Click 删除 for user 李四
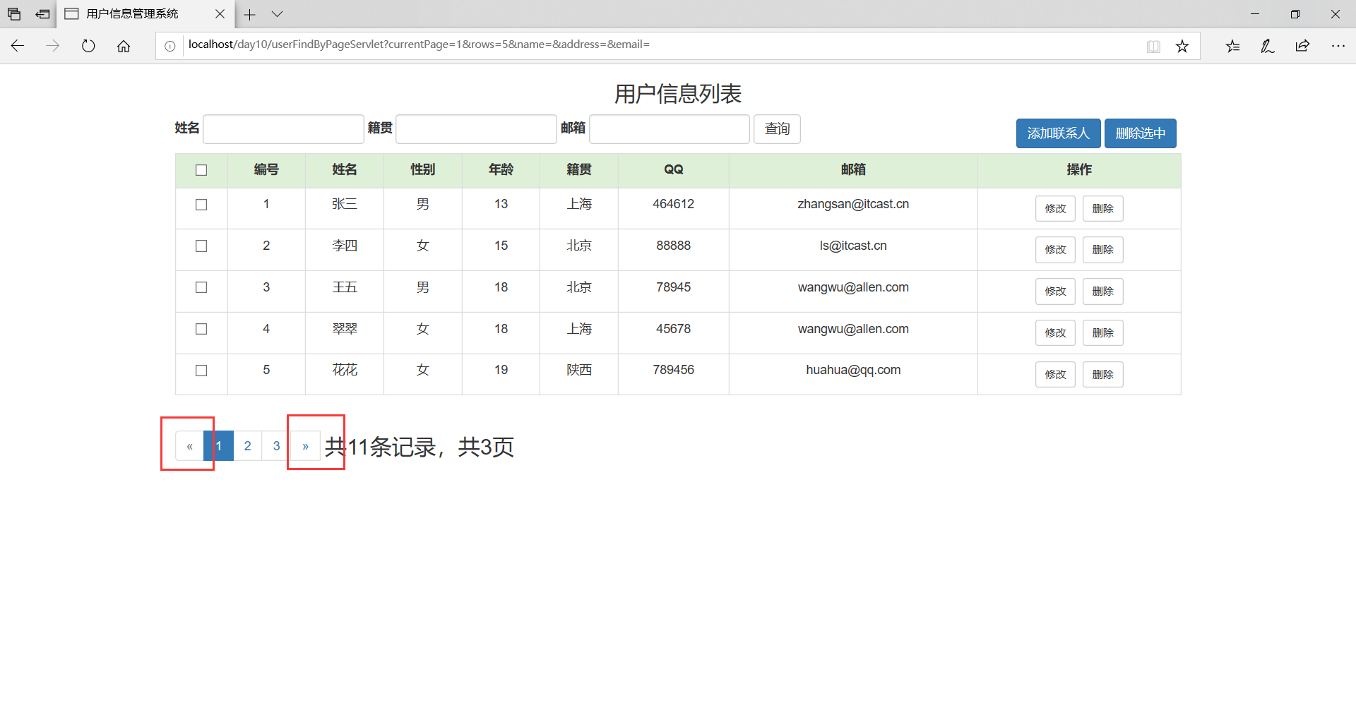Screen dimensions: 1356x727 point(1102,250)
